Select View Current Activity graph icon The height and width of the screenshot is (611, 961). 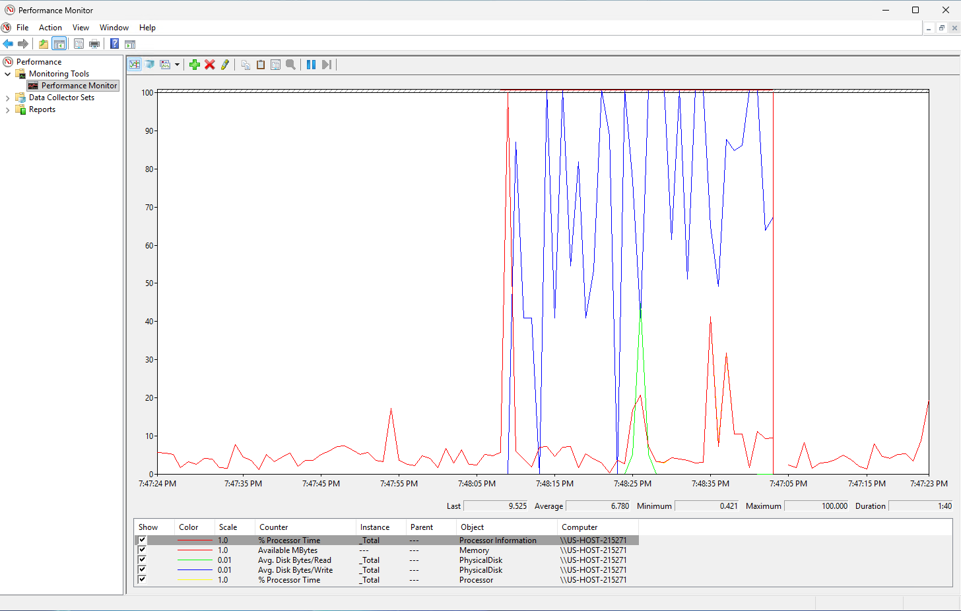[x=135, y=65]
